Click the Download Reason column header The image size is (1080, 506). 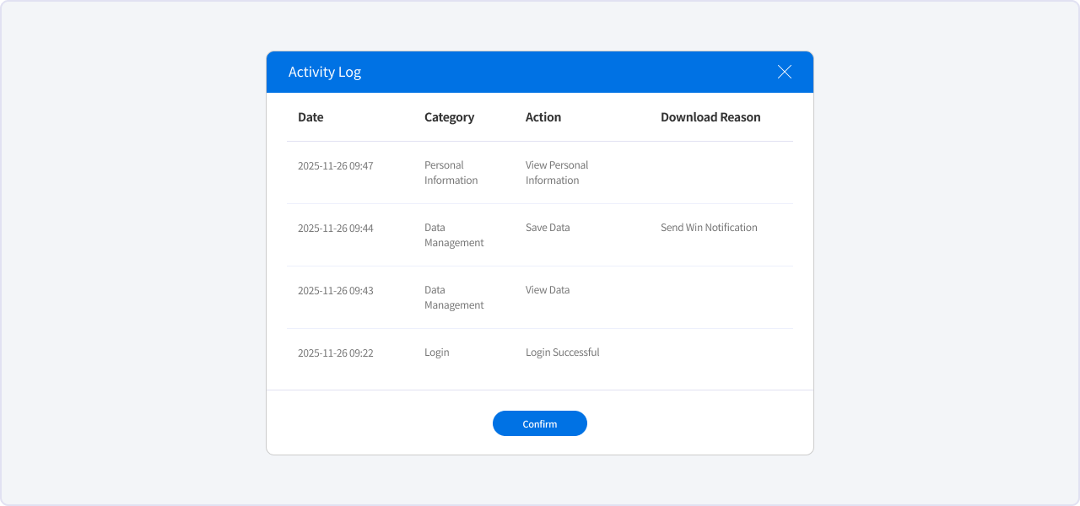coord(710,117)
